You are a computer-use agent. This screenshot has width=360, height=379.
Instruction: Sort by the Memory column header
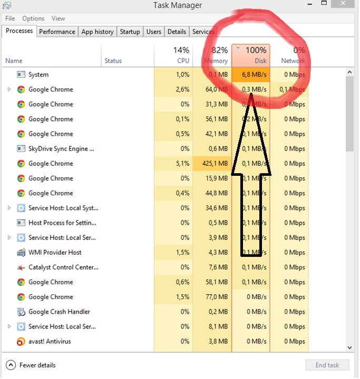point(212,55)
